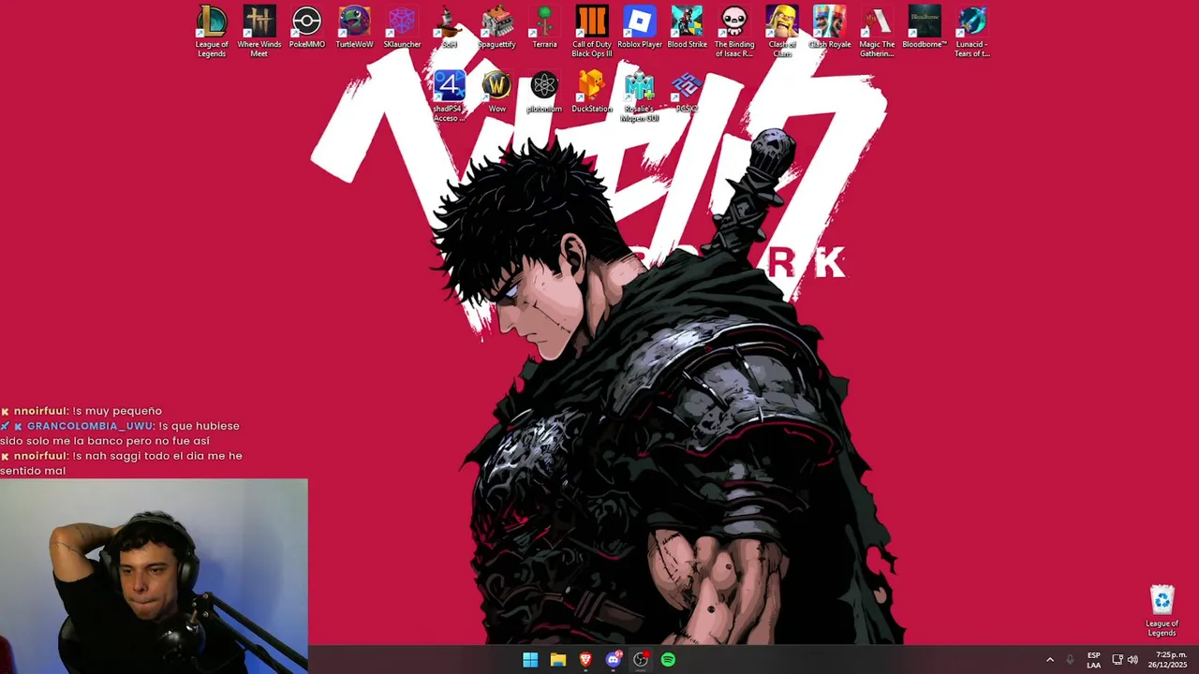Select Magic The Gathering desktop icon
The height and width of the screenshot is (674, 1199).
(x=877, y=32)
